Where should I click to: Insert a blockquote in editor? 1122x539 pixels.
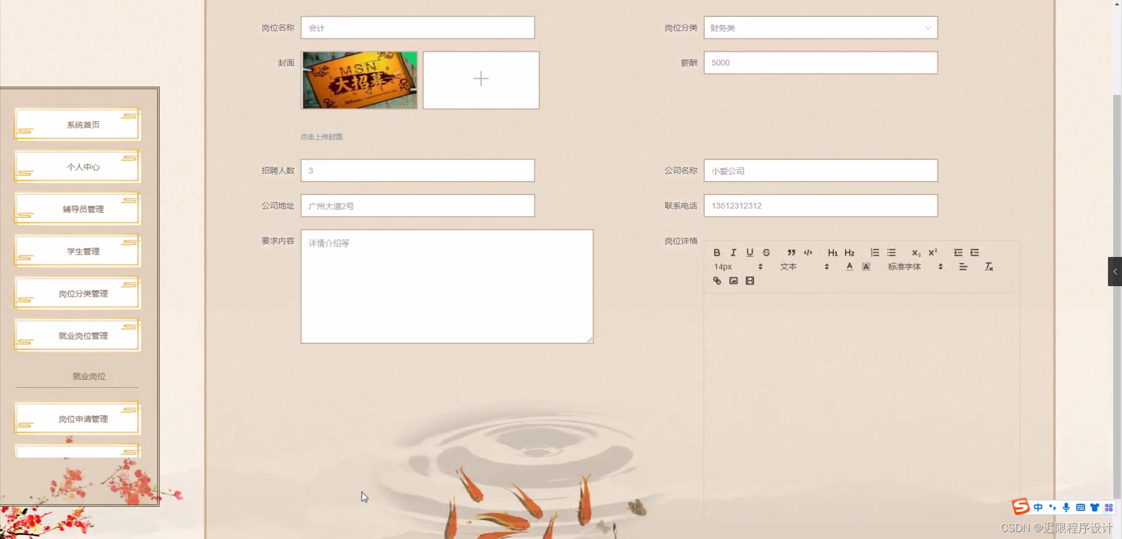coord(791,253)
